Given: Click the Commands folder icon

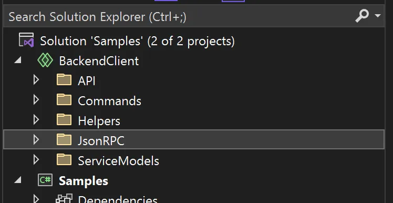Looking at the screenshot, I should tap(64, 99).
